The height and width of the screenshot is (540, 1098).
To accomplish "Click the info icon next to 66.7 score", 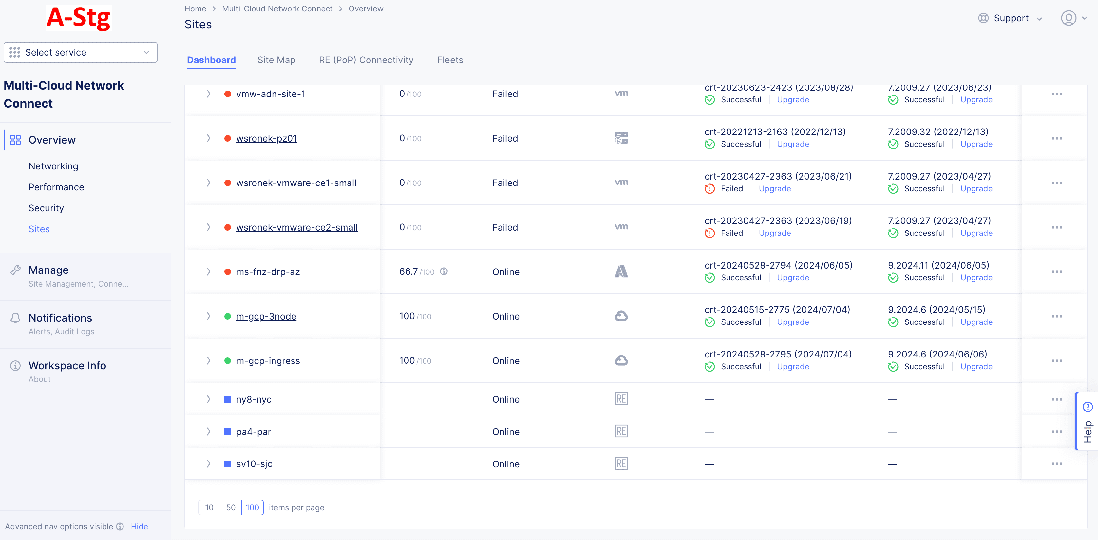I will [x=444, y=271].
